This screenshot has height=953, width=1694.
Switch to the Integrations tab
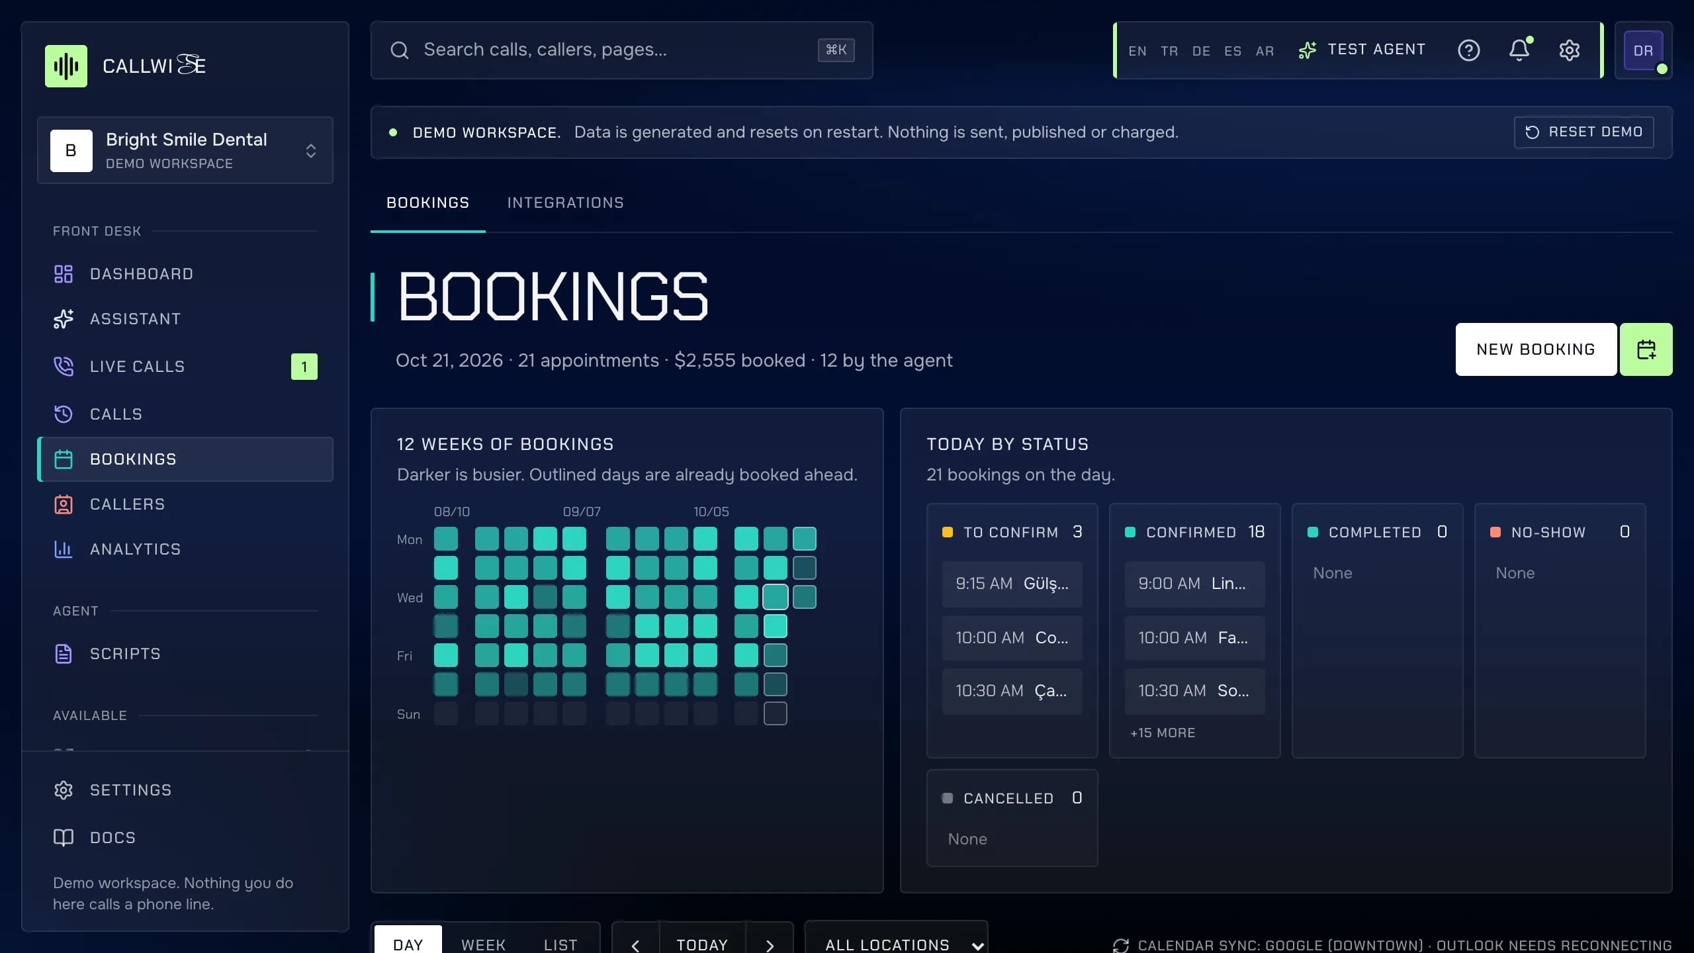point(565,203)
